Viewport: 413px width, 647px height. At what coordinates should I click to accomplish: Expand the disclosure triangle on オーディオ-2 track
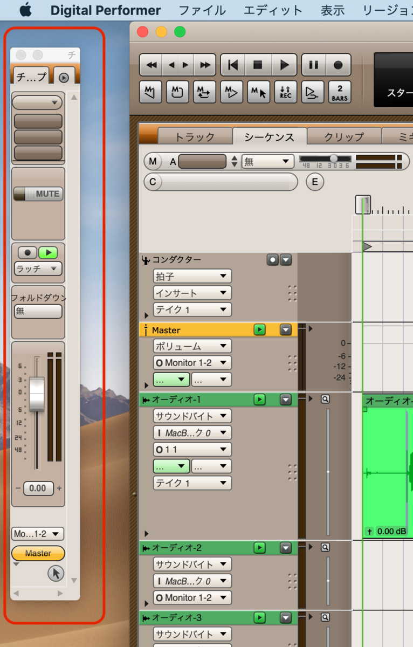(146, 604)
